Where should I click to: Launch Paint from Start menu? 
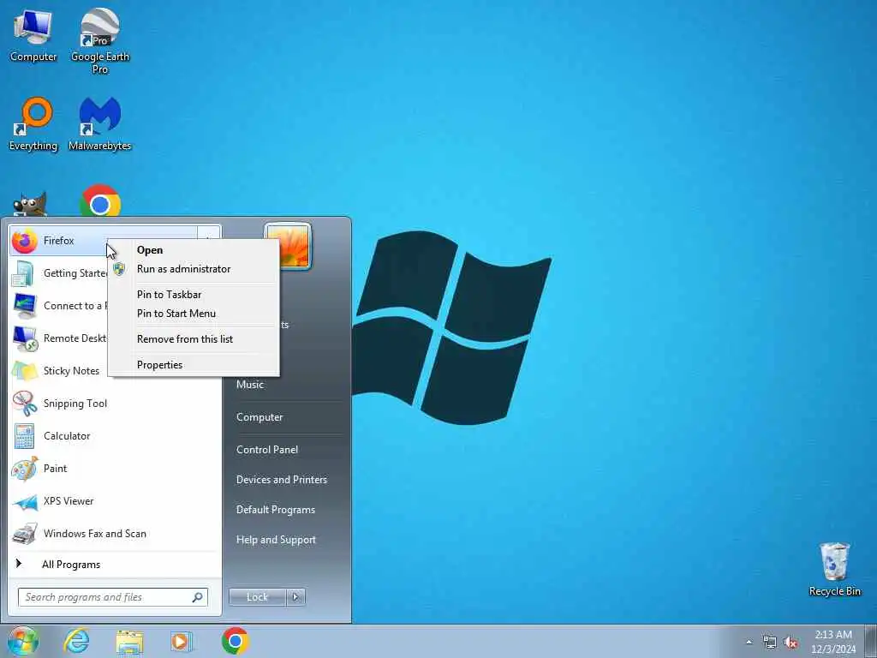pos(115,469)
